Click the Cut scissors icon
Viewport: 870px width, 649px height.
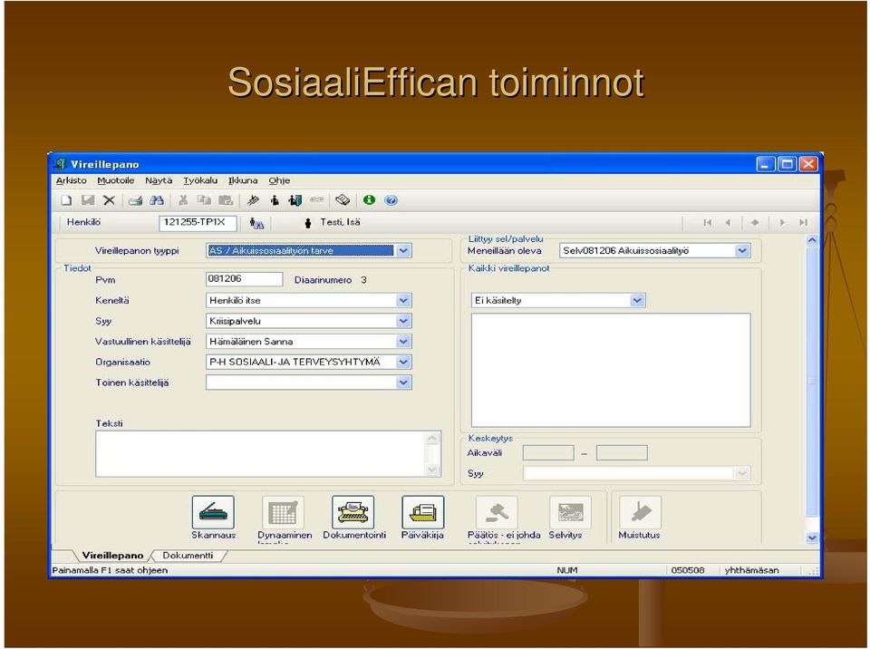pos(183,200)
